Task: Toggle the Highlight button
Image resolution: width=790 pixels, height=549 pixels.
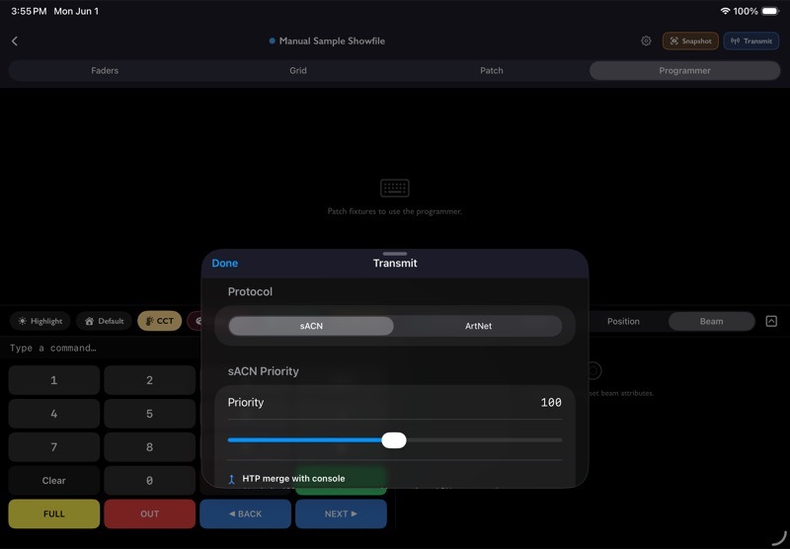Action: pos(39,321)
